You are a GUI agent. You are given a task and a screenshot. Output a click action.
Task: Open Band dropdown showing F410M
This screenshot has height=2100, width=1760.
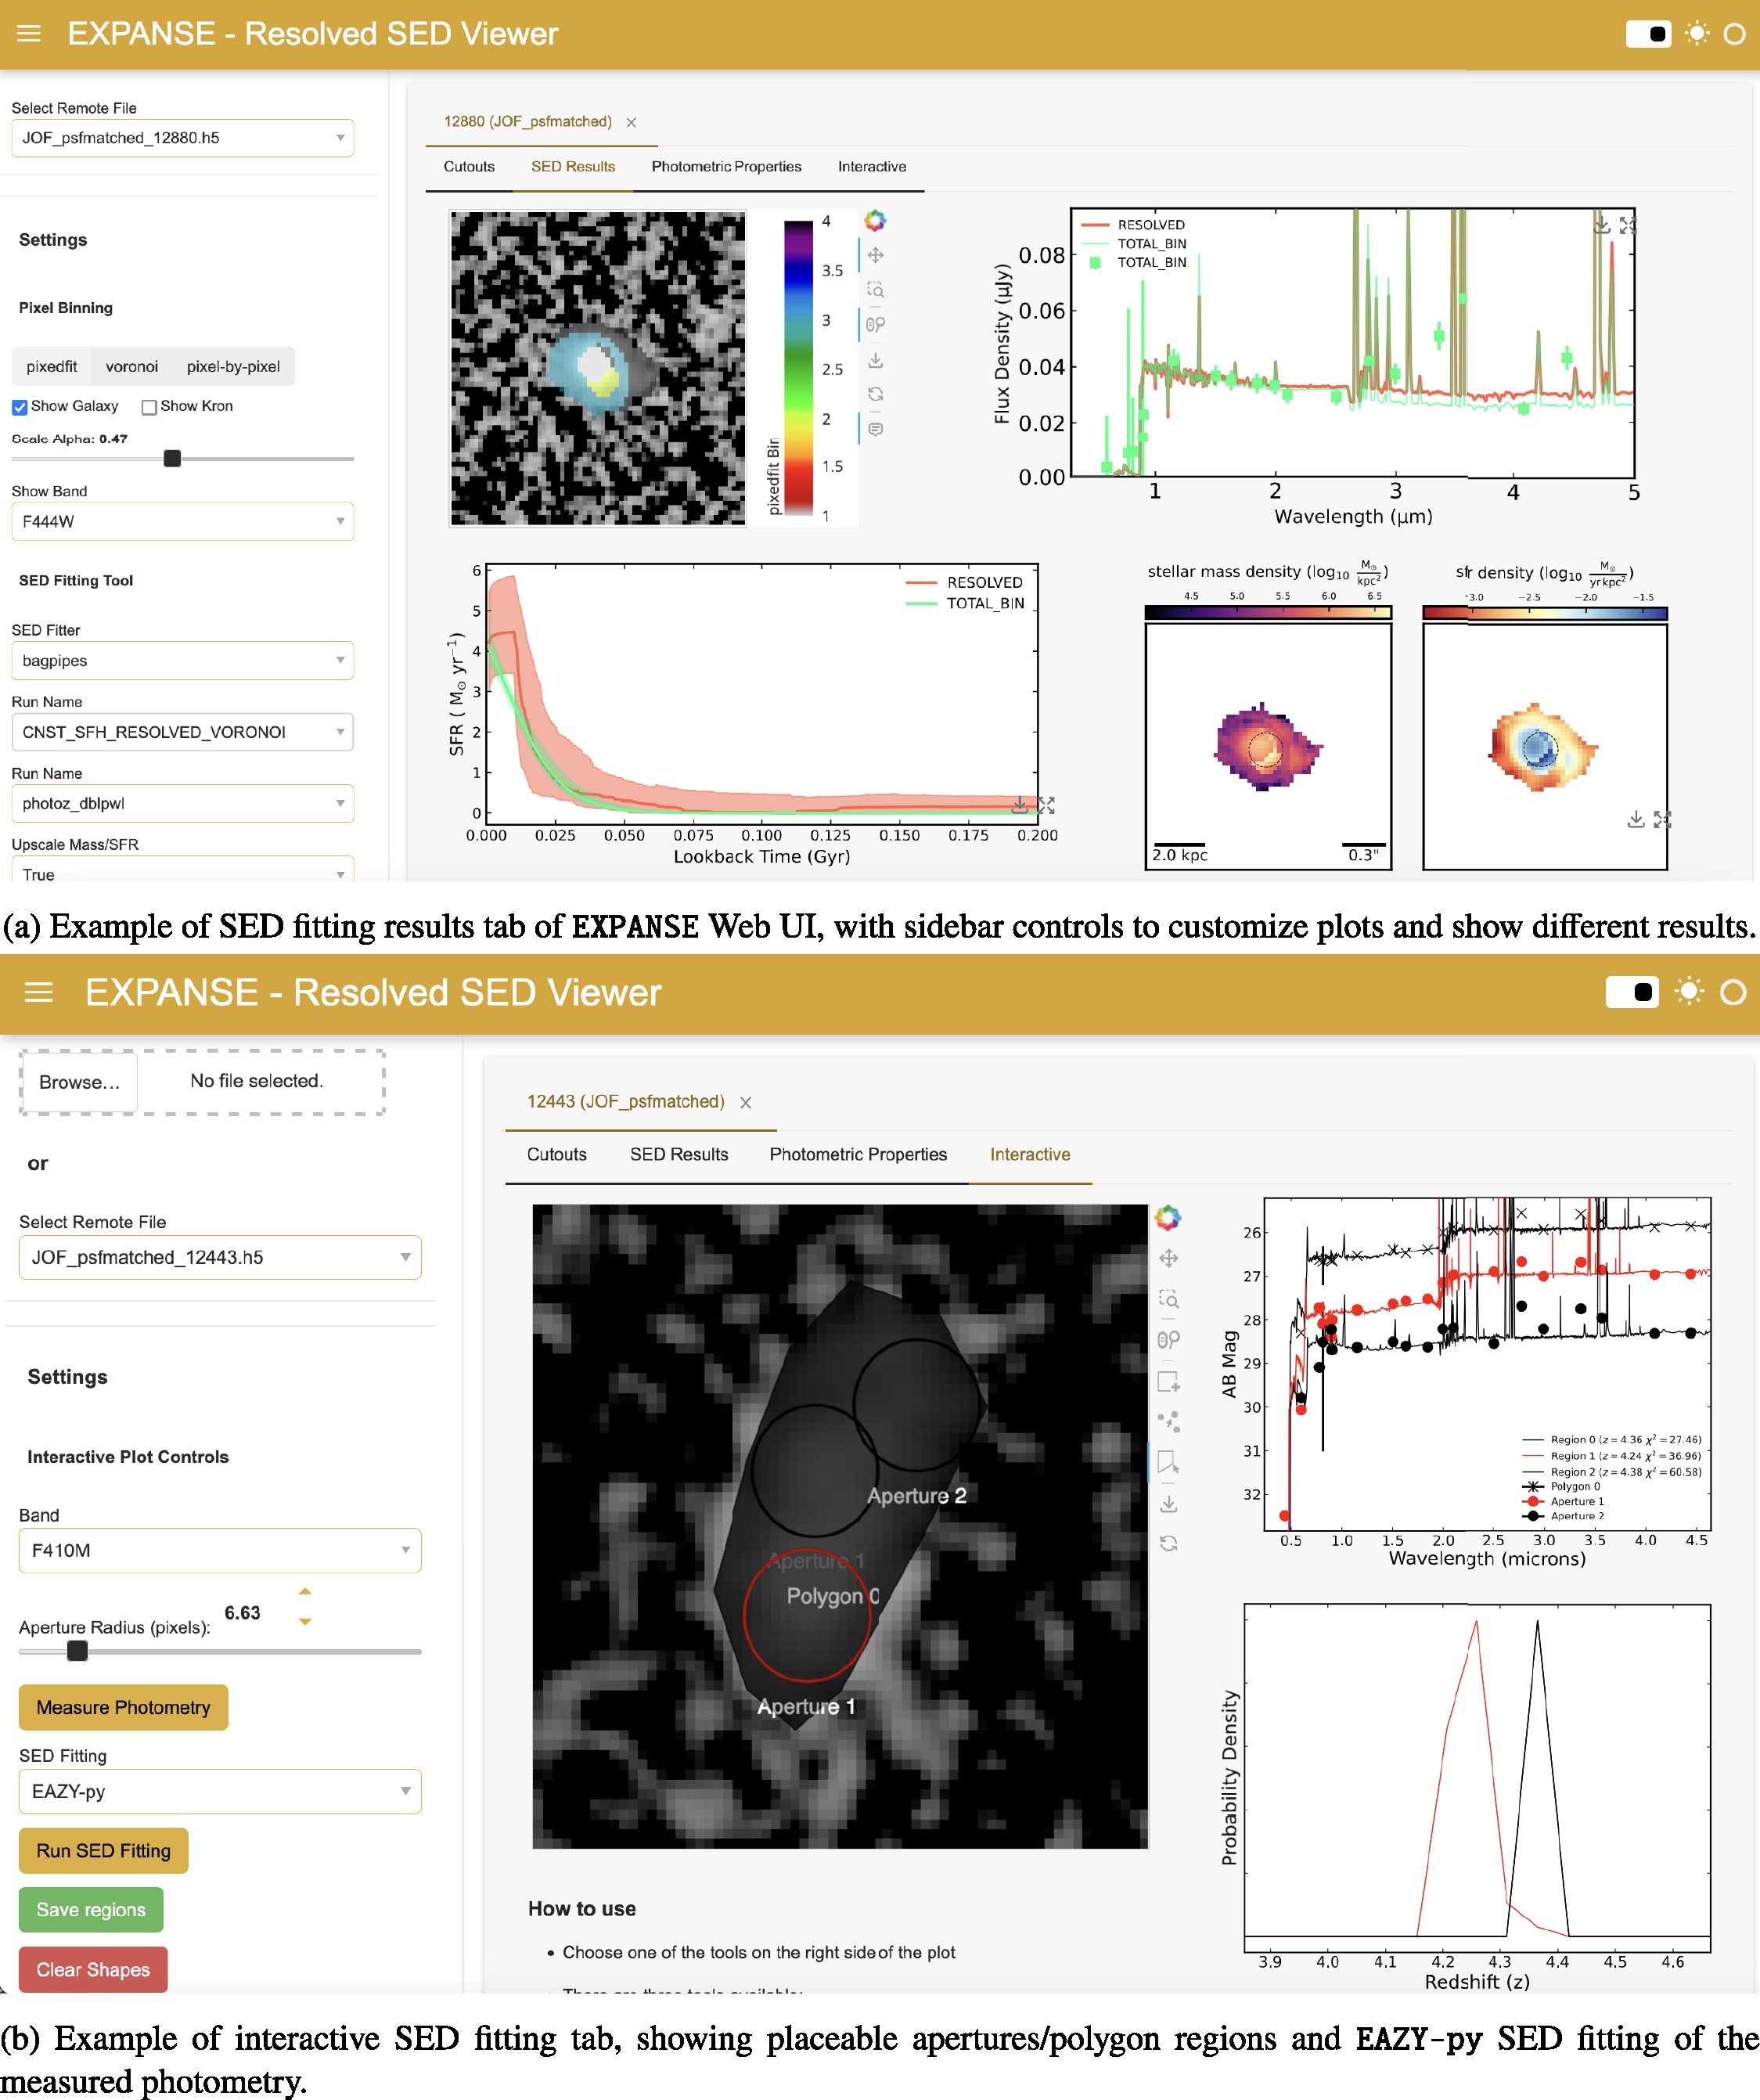pos(220,1550)
